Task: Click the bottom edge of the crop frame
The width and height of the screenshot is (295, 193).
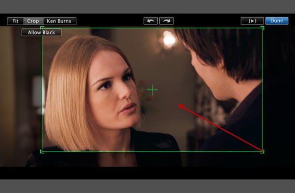Action: coord(152,151)
